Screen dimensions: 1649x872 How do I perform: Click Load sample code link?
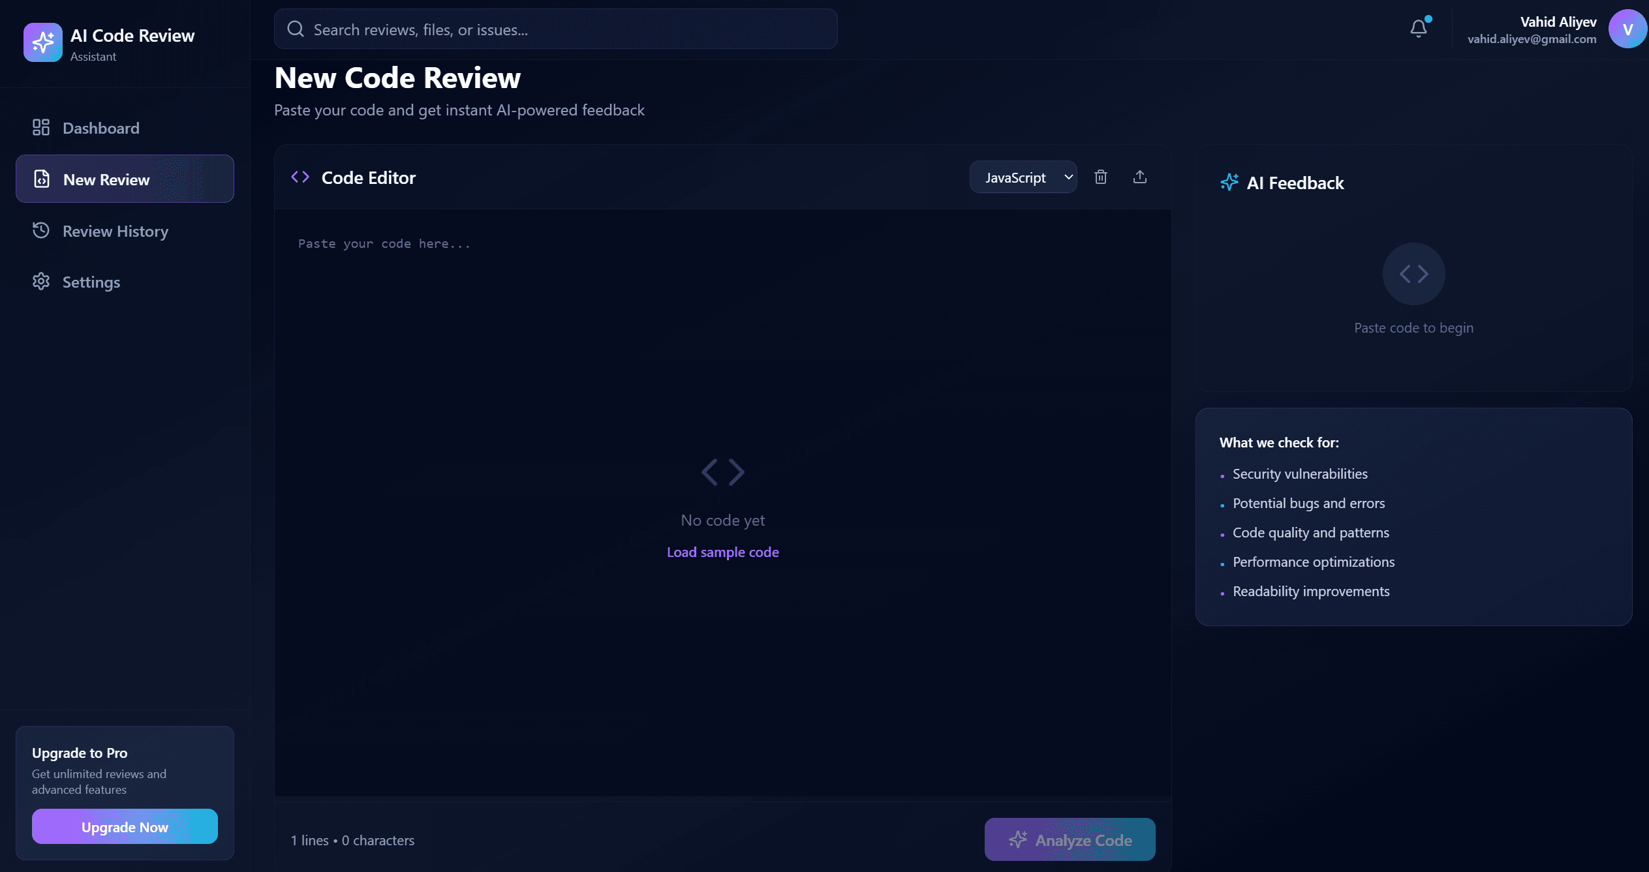pyautogui.click(x=722, y=552)
